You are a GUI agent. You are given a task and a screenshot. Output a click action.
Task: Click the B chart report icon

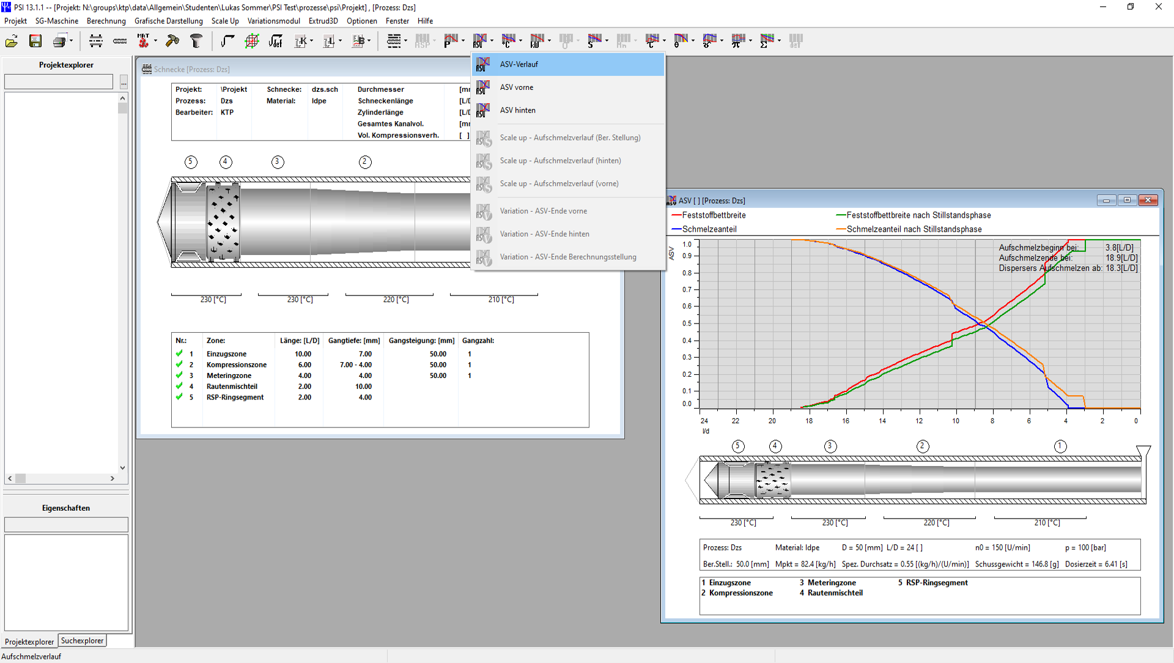[358, 41]
